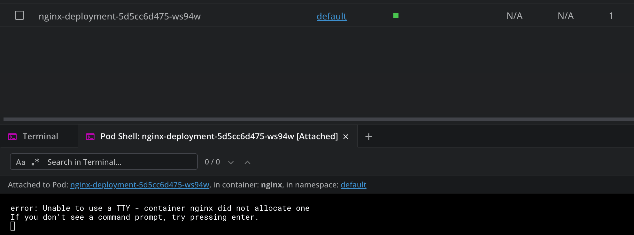Switch to the Terminal tab
This screenshot has height=235, width=634.
click(x=40, y=136)
